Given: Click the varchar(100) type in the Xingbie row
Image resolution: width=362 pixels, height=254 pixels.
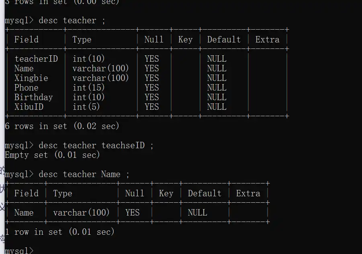Looking at the screenshot, I should click(100, 78).
